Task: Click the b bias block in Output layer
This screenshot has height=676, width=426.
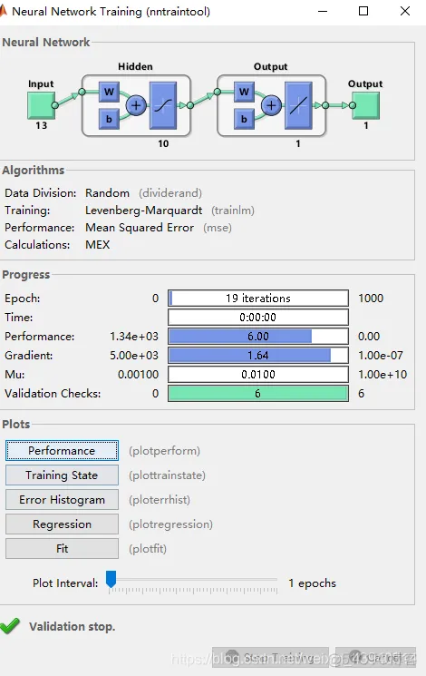Action: point(244,119)
